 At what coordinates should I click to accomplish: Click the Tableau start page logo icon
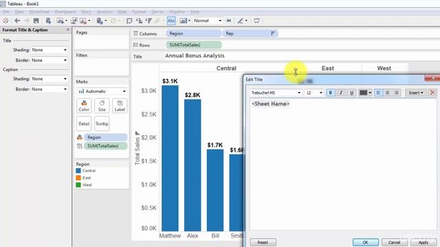tap(5, 21)
